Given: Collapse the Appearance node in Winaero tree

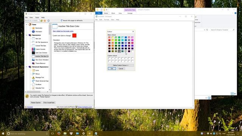Looking at the screenshot, I should click(26, 35).
